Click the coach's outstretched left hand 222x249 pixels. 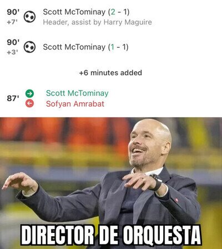(x=19, y=182)
